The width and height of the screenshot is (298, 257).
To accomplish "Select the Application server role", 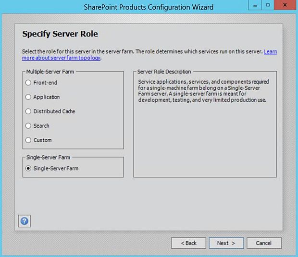I will point(43,97).
